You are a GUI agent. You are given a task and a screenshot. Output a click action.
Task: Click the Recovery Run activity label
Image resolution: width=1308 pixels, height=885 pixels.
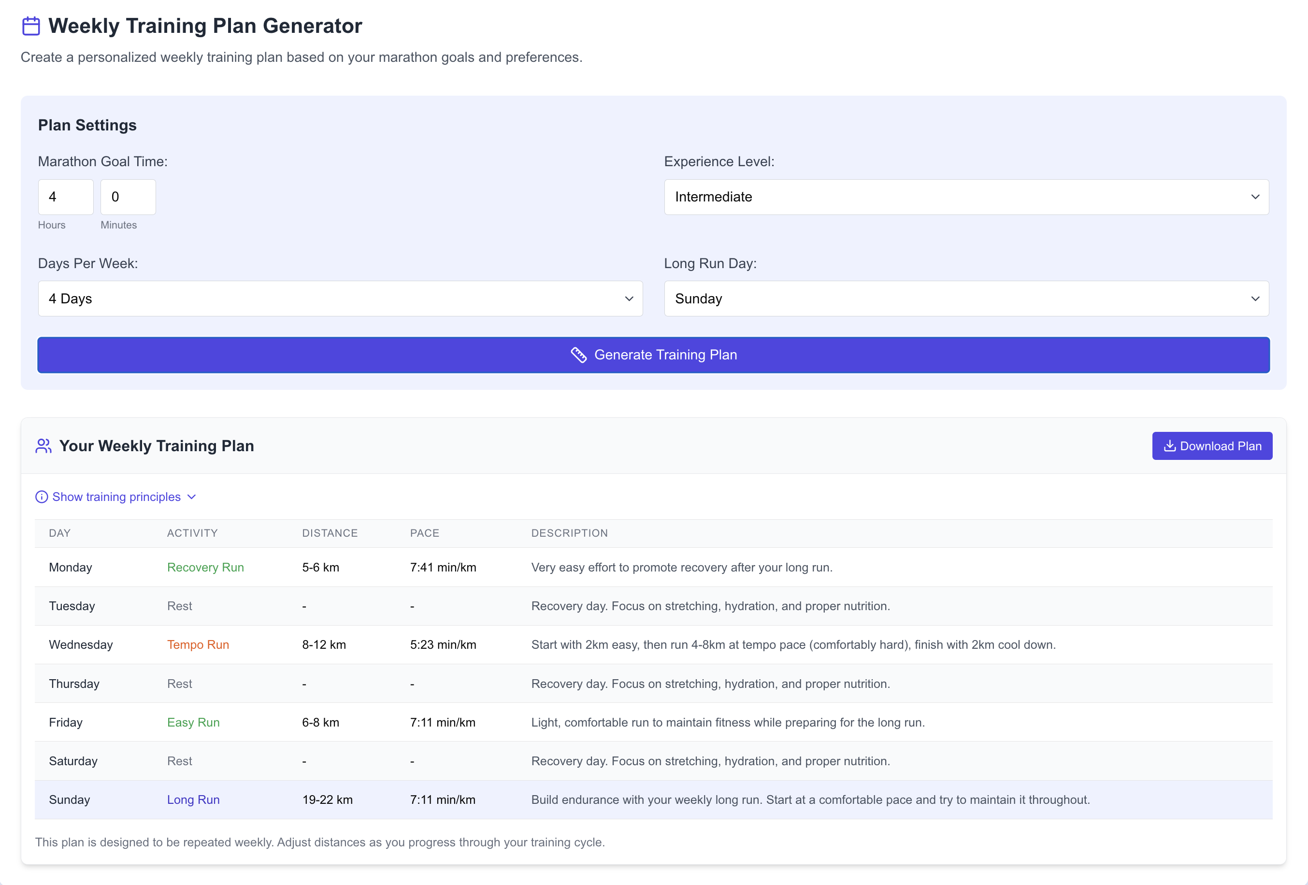click(x=205, y=567)
